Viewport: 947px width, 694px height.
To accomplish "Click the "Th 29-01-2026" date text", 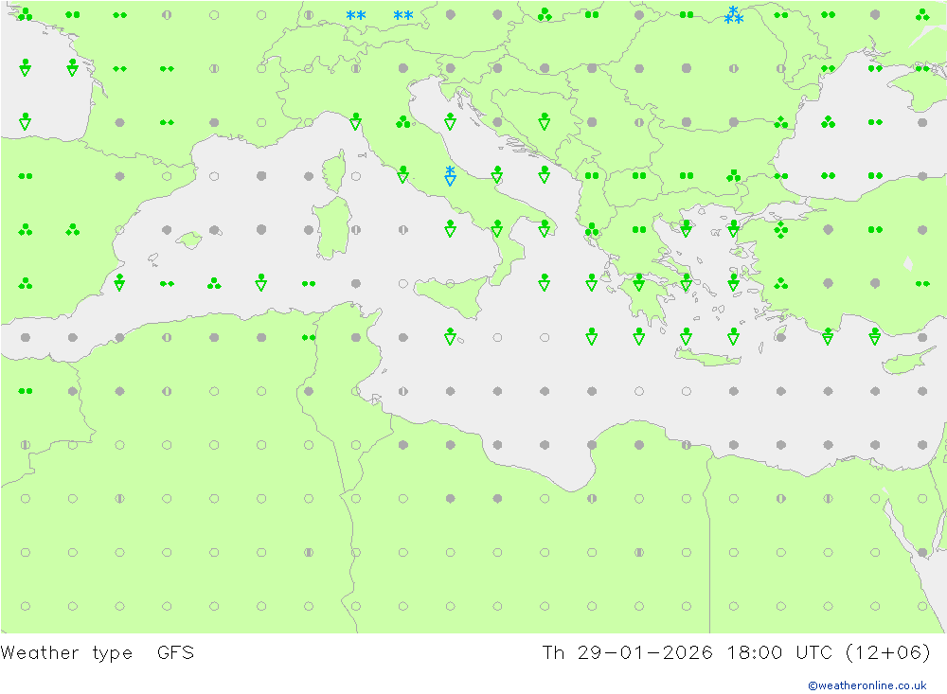I will pyautogui.click(x=627, y=653).
